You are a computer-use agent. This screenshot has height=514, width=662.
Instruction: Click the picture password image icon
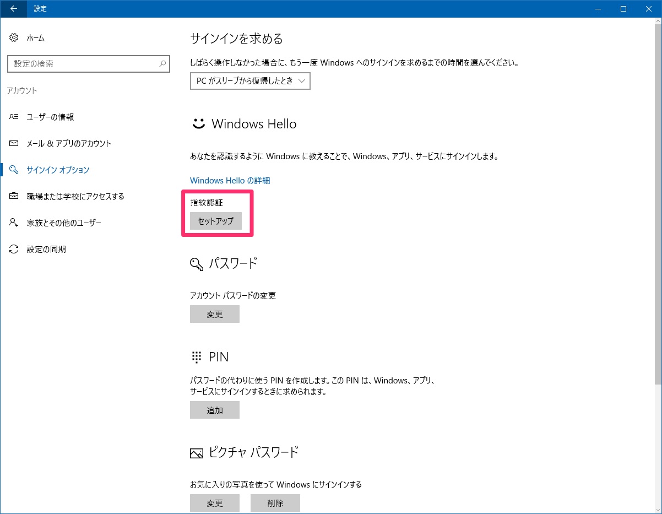[x=197, y=453]
